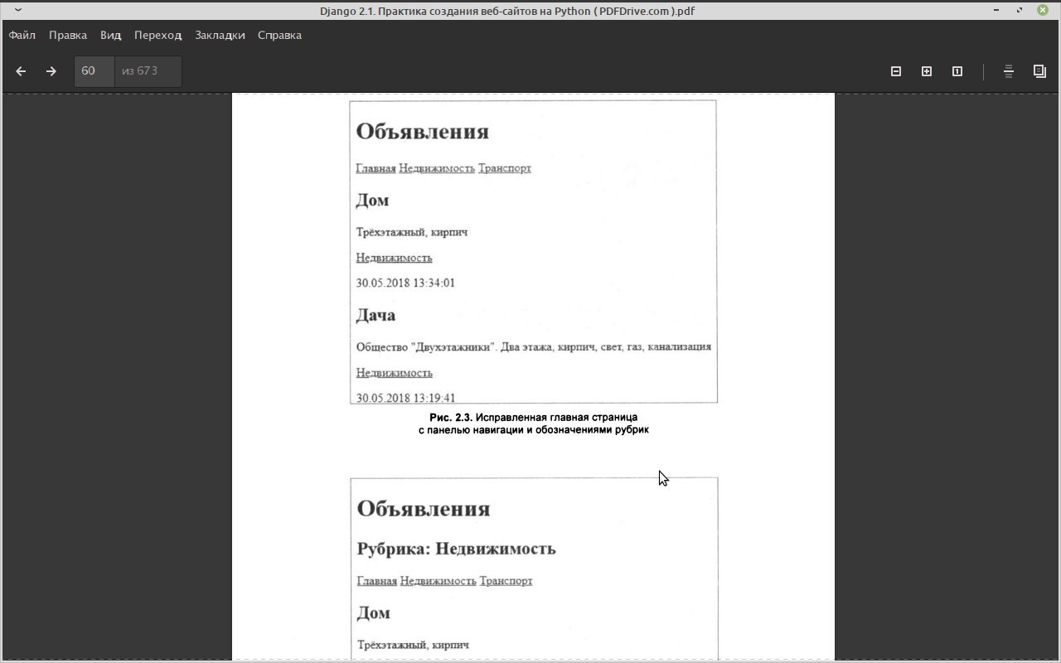The image size is (1061, 663).
Task: Click the 'Рубрика: Недвижимость' heading
Action: click(x=457, y=549)
